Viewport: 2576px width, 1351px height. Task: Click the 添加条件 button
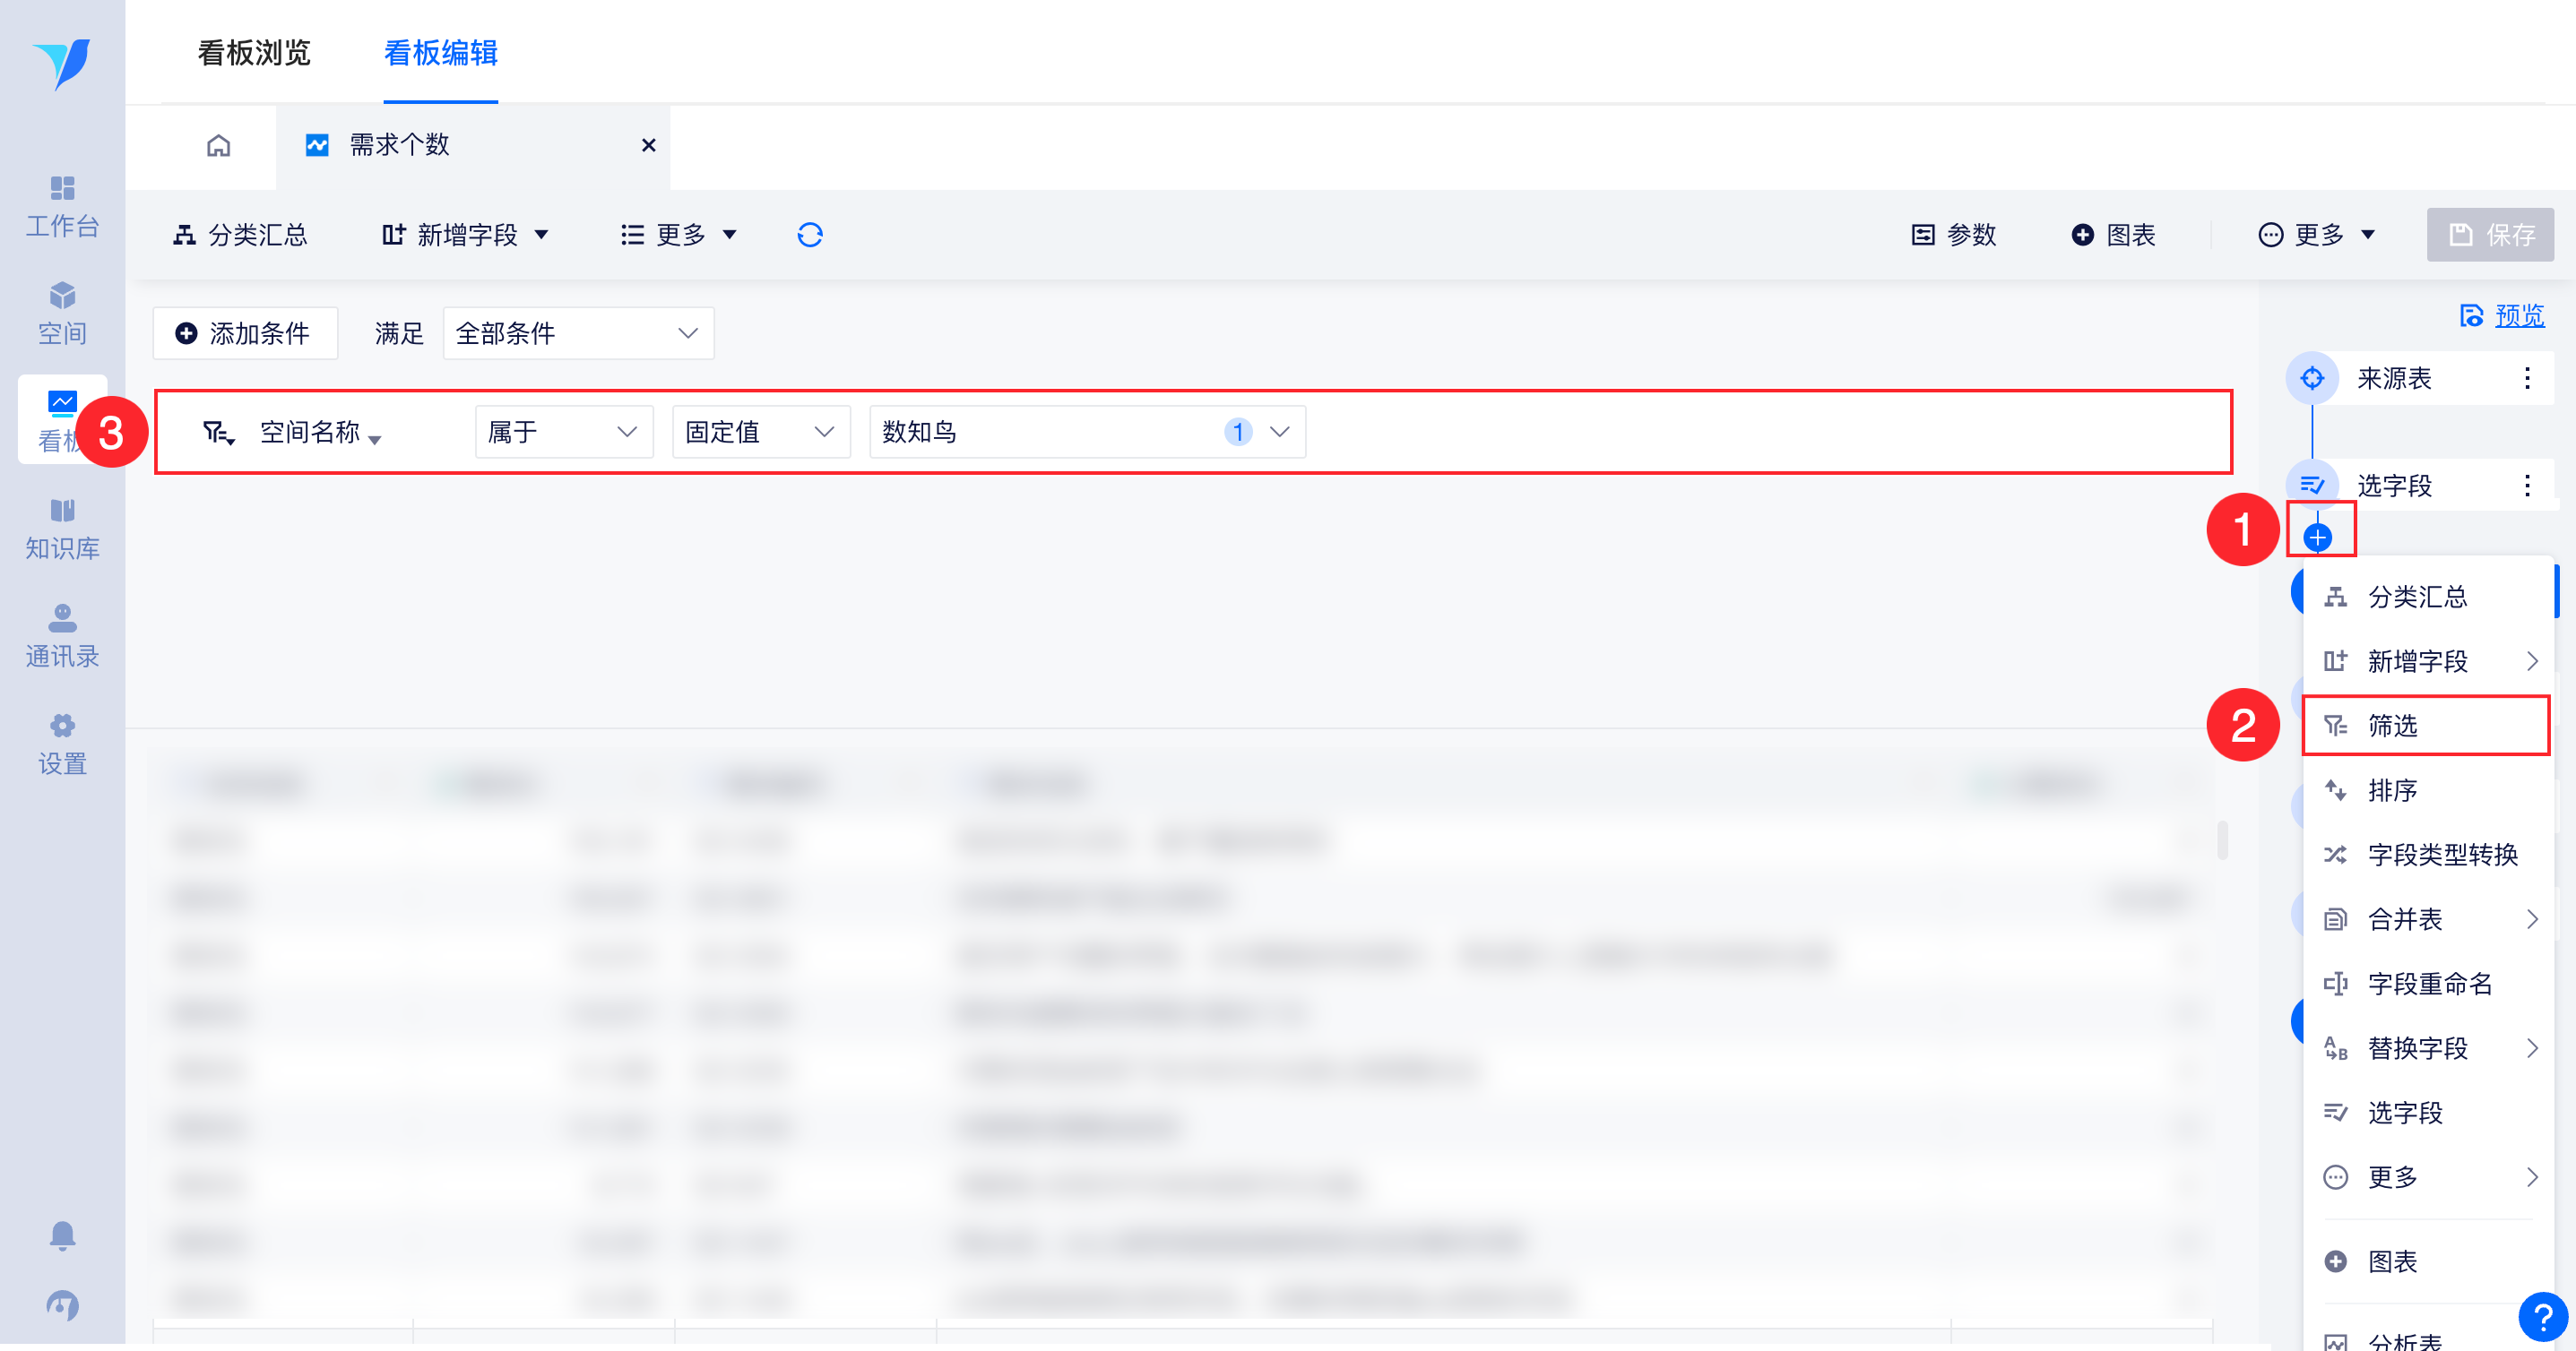(x=244, y=332)
